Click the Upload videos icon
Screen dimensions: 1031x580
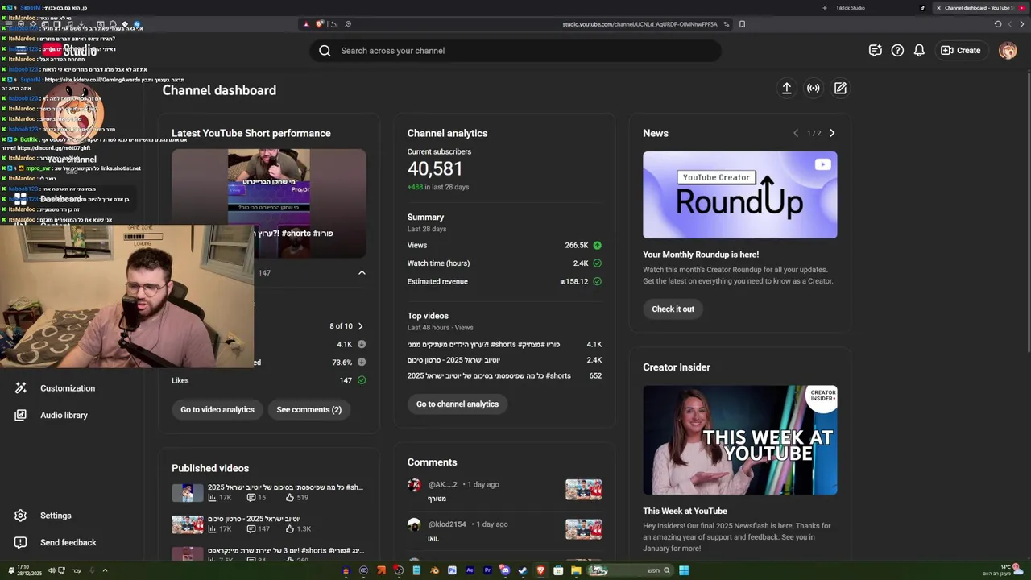pyautogui.click(x=787, y=89)
